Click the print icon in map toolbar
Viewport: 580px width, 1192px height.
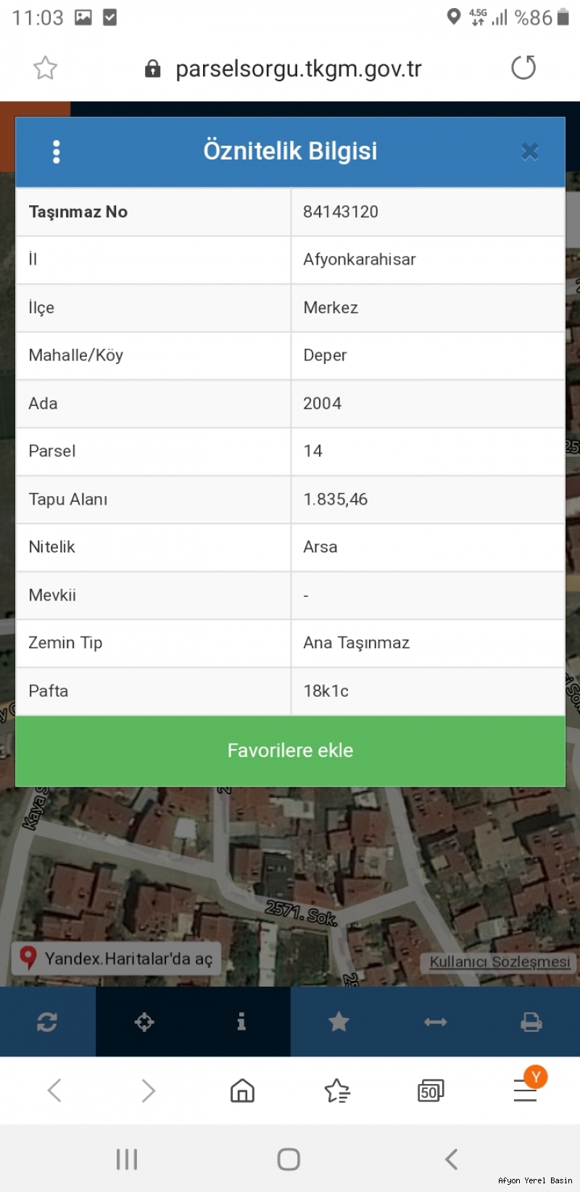(x=531, y=1022)
